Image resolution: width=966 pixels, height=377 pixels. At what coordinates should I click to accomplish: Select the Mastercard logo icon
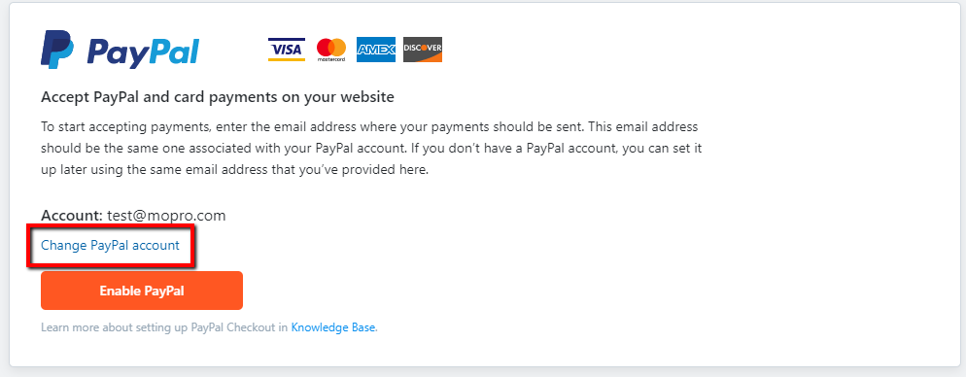331,50
